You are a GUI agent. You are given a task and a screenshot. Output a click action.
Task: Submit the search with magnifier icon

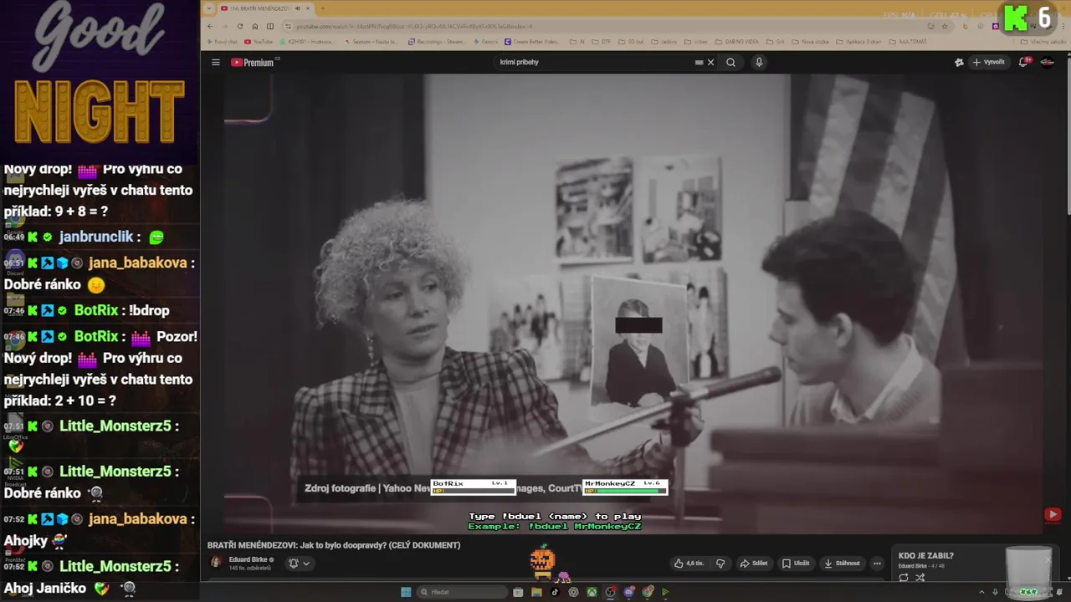[x=730, y=62]
